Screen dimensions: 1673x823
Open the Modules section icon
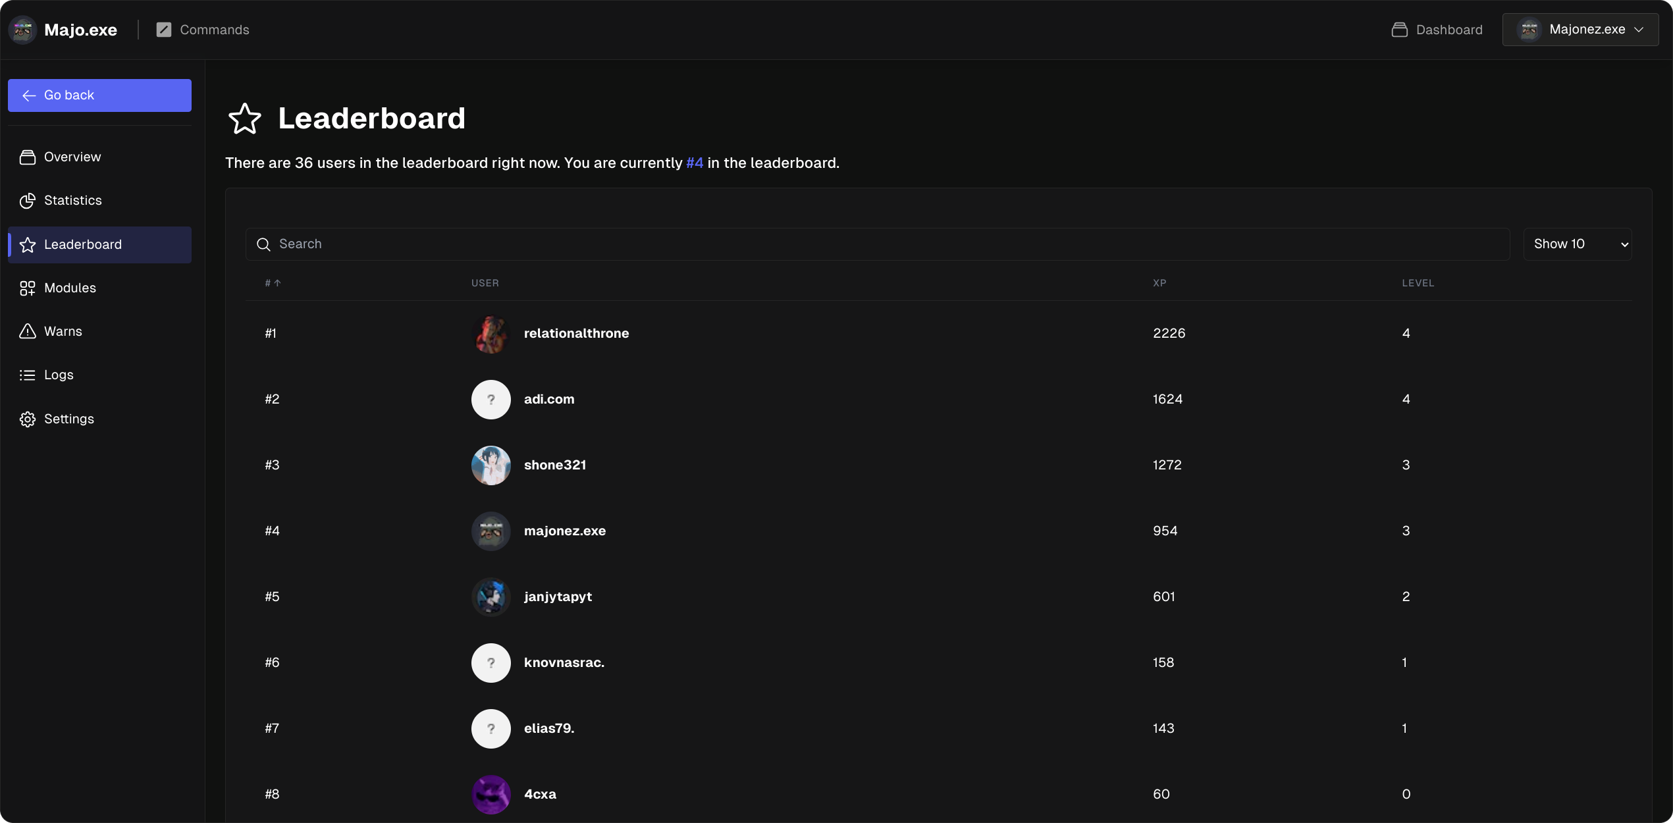click(x=28, y=288)
